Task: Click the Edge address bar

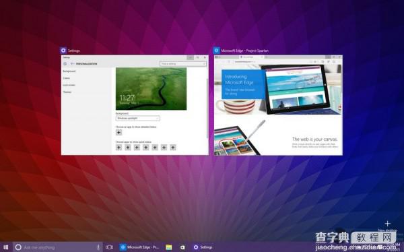Action: click(x=271, y=62)
